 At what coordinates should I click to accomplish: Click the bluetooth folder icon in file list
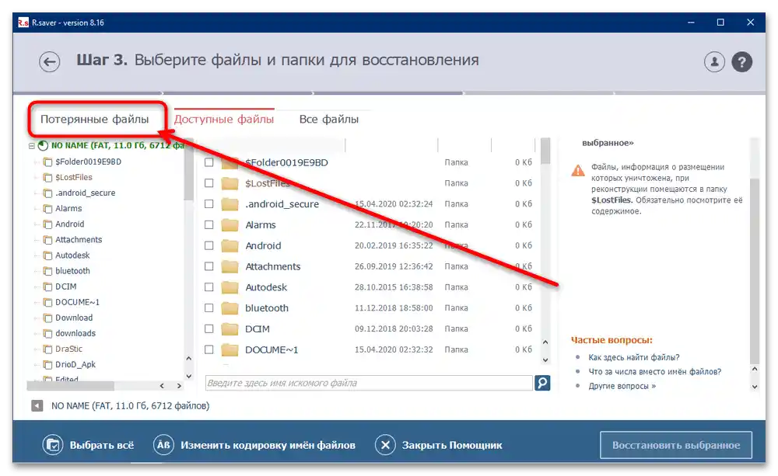[230, 308]
